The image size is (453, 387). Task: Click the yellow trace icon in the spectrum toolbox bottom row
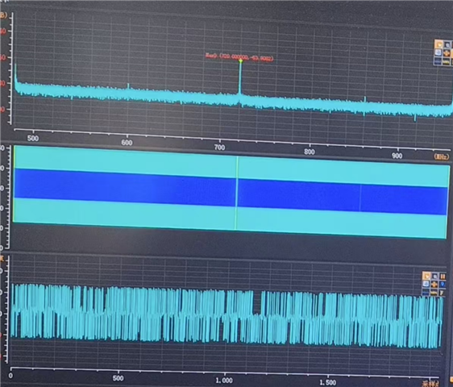pos(446,61)
